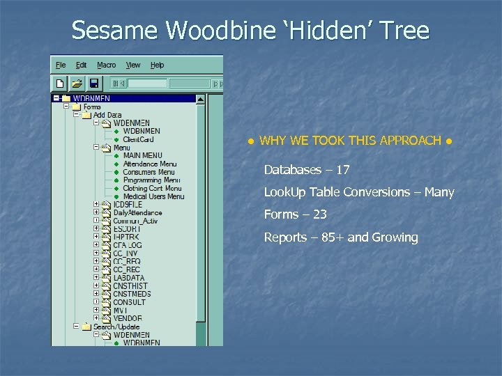Select the Medical Users Menu item
This screenshot has height=376, width=502.
click(x=153, y=196)
